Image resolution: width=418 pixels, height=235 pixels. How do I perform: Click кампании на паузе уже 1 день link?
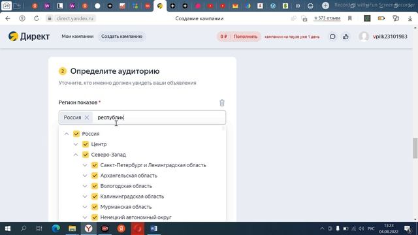(292, 37)
